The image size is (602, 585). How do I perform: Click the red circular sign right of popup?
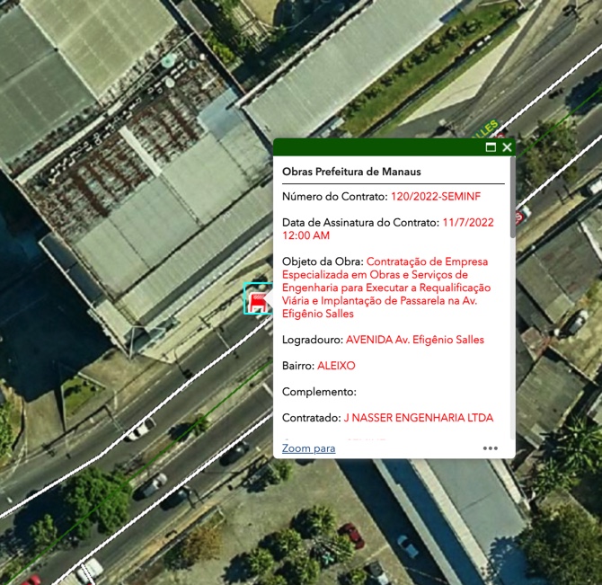click(x=518, y=217)
